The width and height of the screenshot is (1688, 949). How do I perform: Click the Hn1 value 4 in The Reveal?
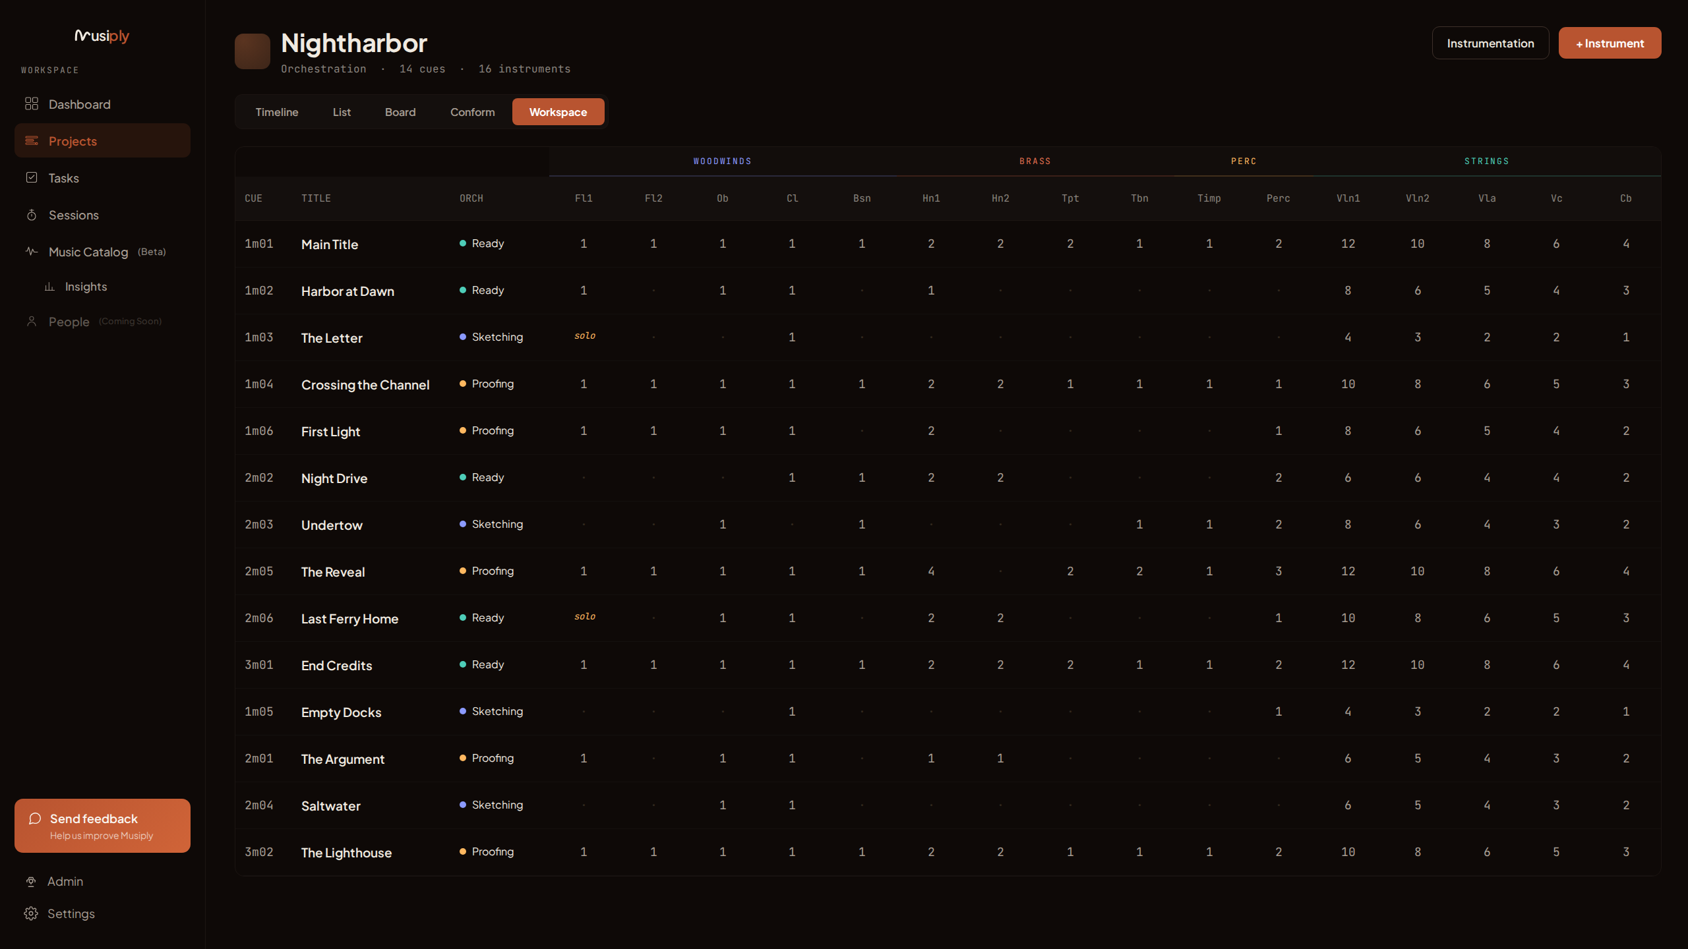point(931,571)
